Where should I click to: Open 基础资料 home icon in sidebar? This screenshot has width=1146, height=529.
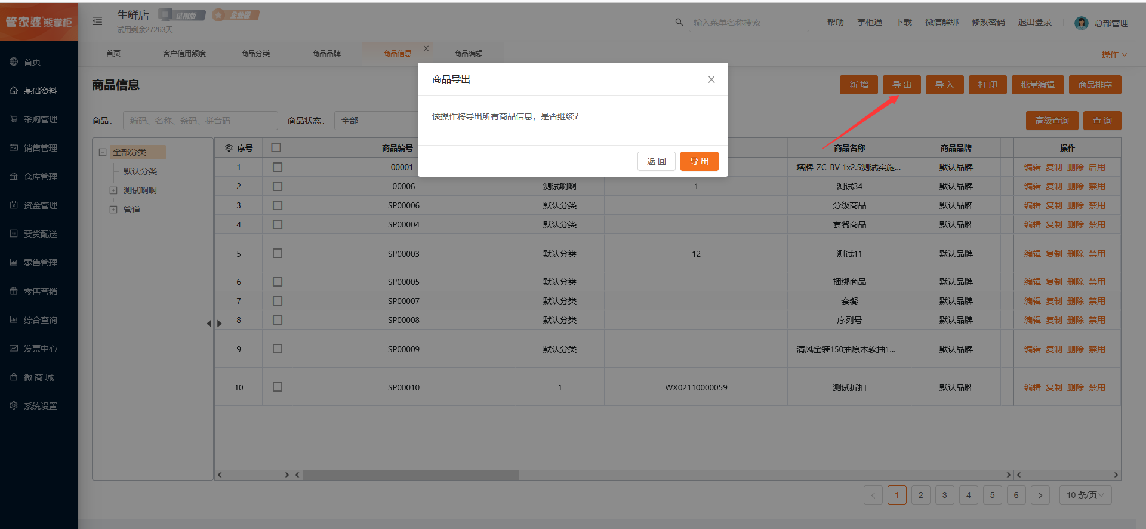coord(14,90)
